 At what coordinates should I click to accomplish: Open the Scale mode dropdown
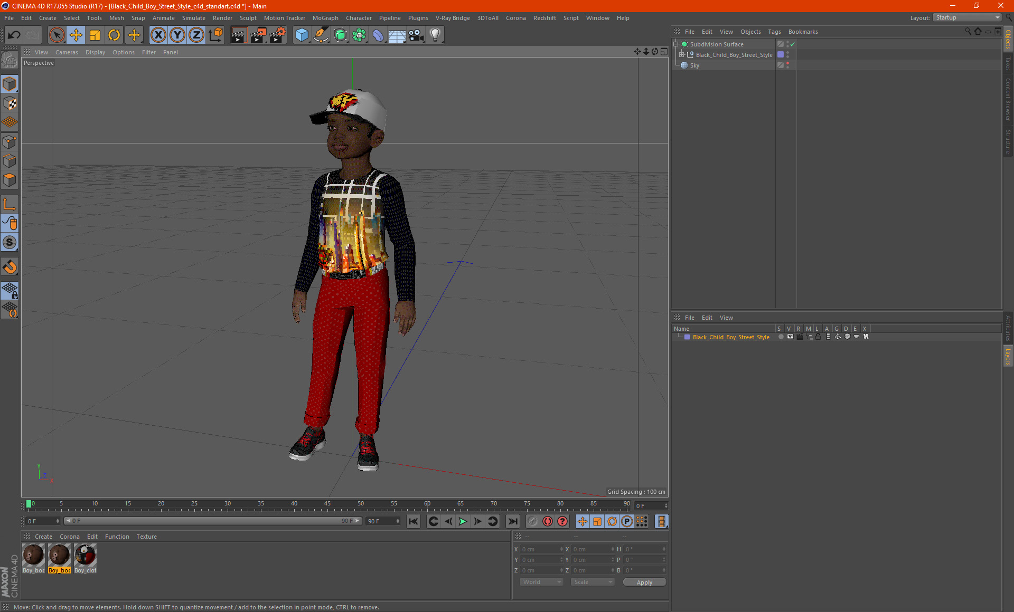(593, 582)
